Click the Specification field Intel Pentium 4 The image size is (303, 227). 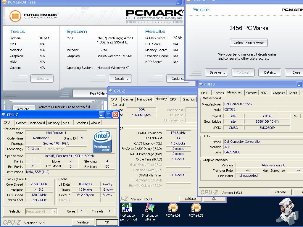70,156
